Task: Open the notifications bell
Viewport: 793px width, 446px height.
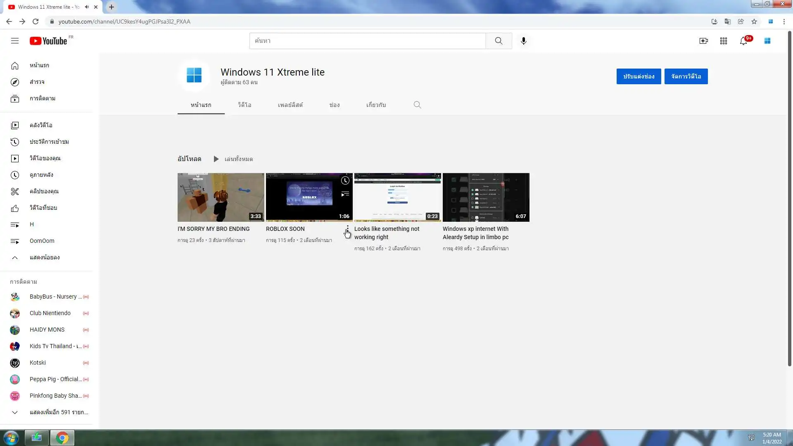Action: click(743, 41)
